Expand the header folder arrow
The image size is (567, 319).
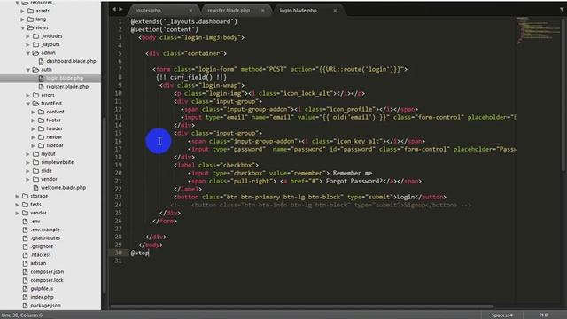pos(34,128)
